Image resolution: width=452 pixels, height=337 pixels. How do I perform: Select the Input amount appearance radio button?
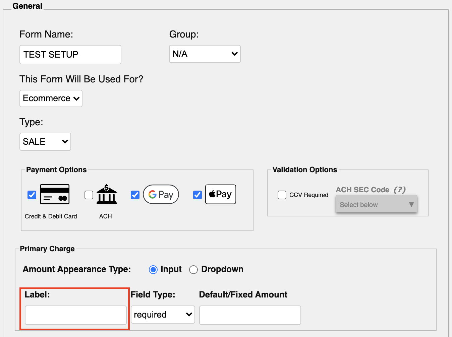point(153,269)
